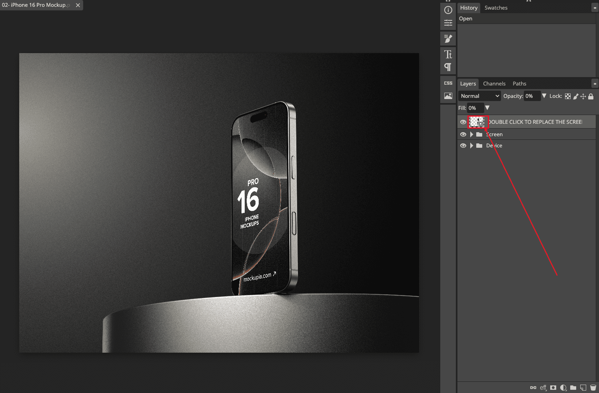Switch to the Swatches tab

[495, 8]
